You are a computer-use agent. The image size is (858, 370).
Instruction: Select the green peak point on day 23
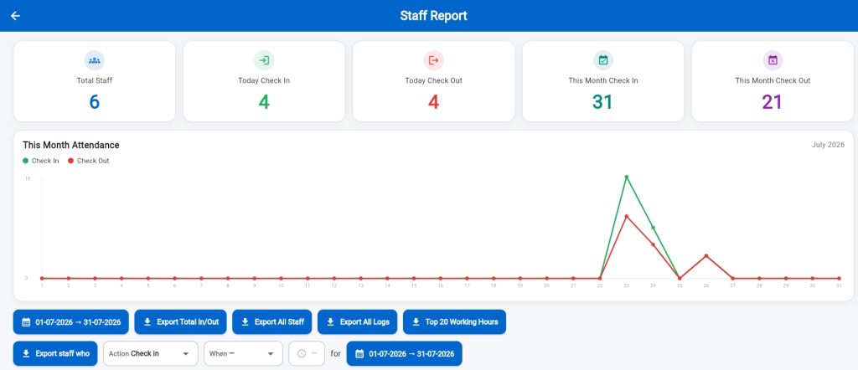(626, 177)
